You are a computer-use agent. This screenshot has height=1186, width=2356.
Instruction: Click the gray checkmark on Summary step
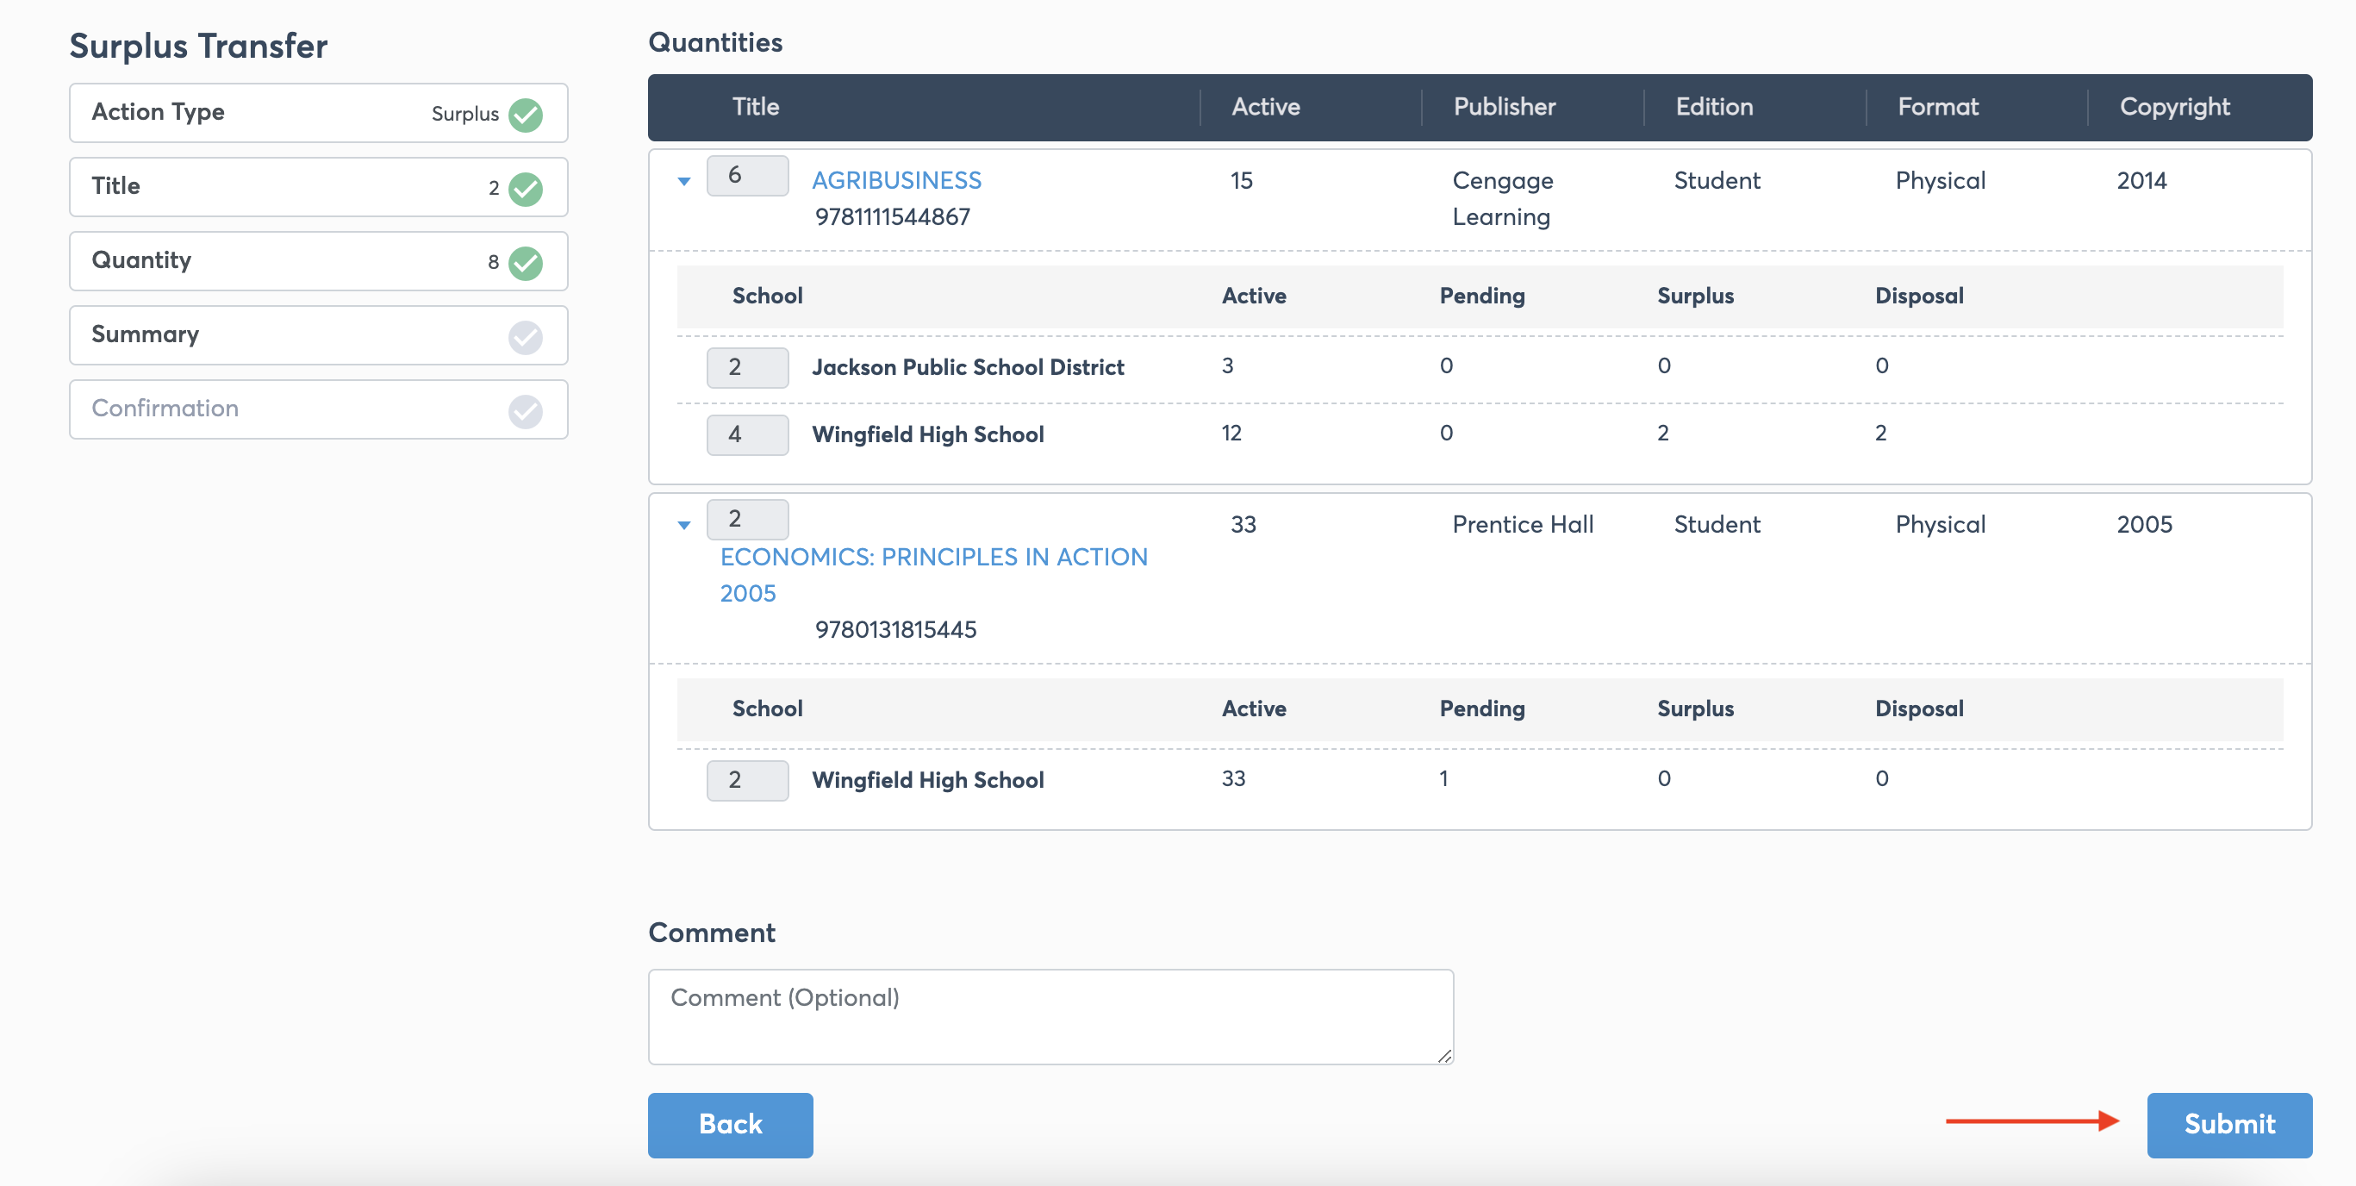525,337
